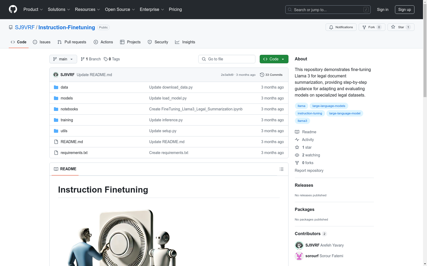Click the Report repository link
Screen dimensions: 427x266
pyautogui.click(x=309, y=171)
